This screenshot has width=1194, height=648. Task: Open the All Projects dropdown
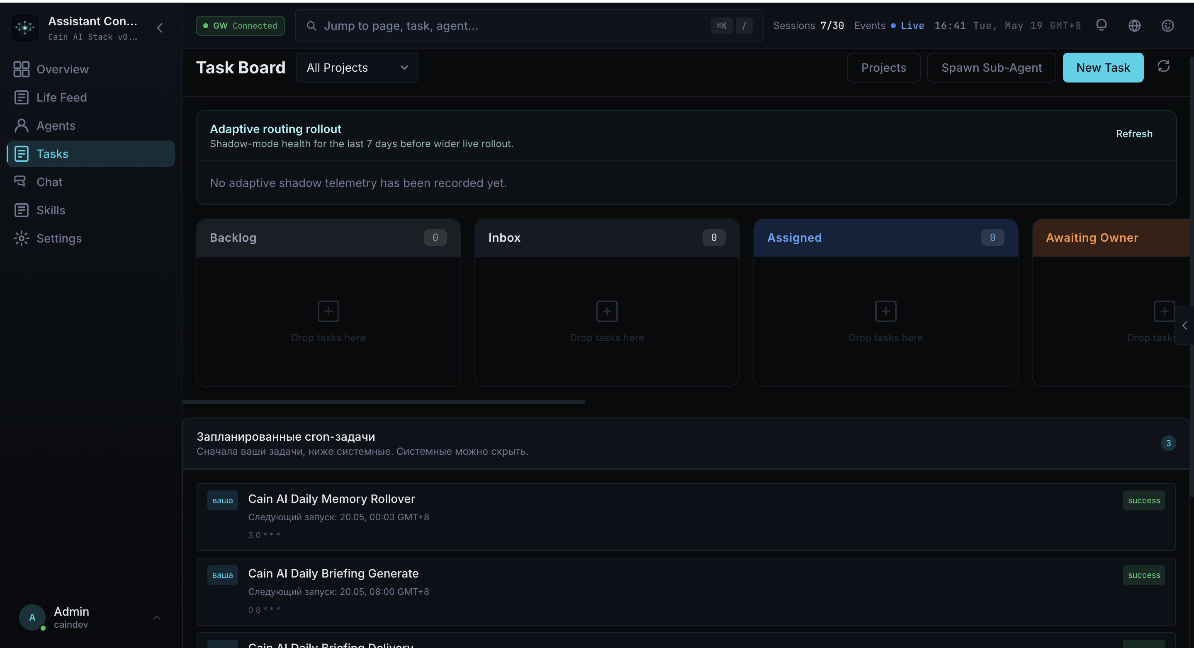tap(357, 68)
